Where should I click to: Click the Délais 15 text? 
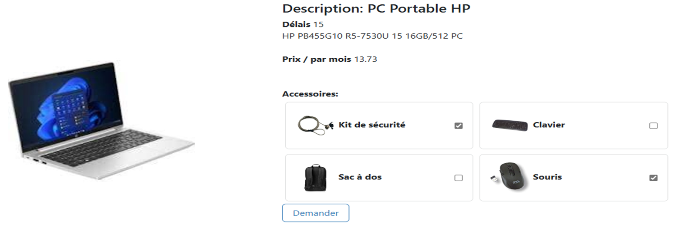(303, 24)
